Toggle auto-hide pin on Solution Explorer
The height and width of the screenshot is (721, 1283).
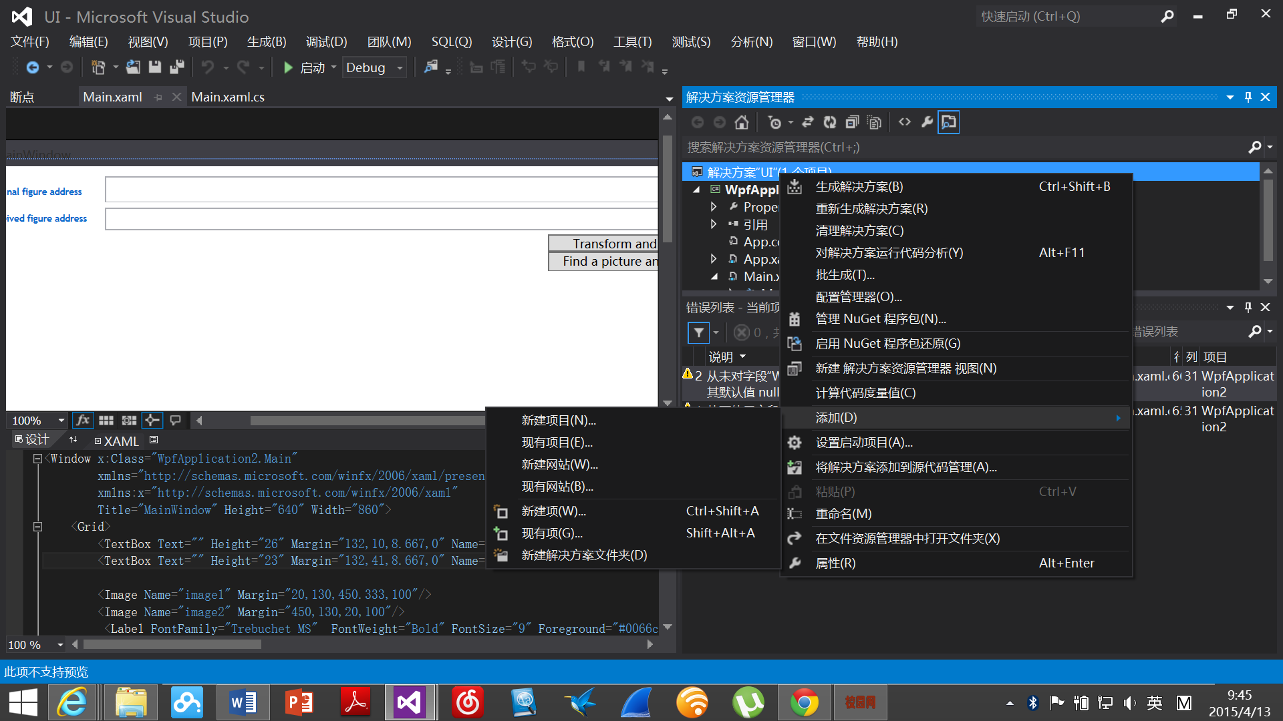pos(1248,97)
